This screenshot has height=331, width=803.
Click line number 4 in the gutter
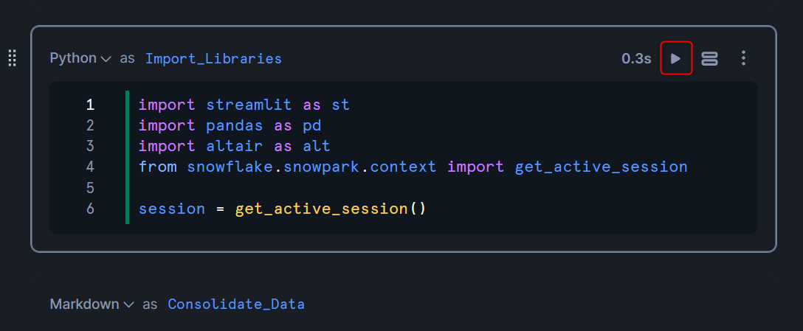(90, 167)
